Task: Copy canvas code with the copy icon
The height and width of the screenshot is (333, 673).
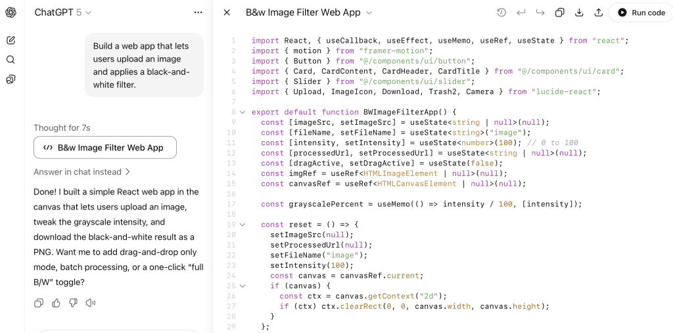Action: click(x=560, y=13)
